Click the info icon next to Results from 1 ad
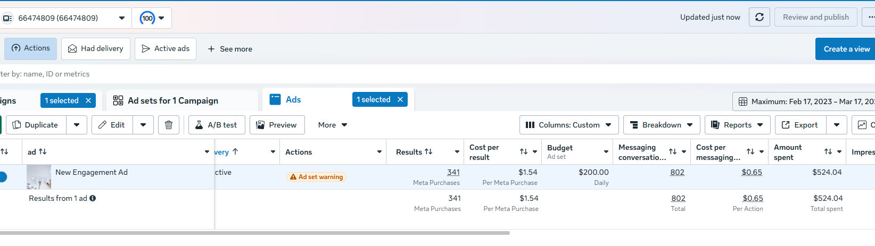Image resolution: width=875 pixels, height=246 pixels. click(x=93, y=198)
